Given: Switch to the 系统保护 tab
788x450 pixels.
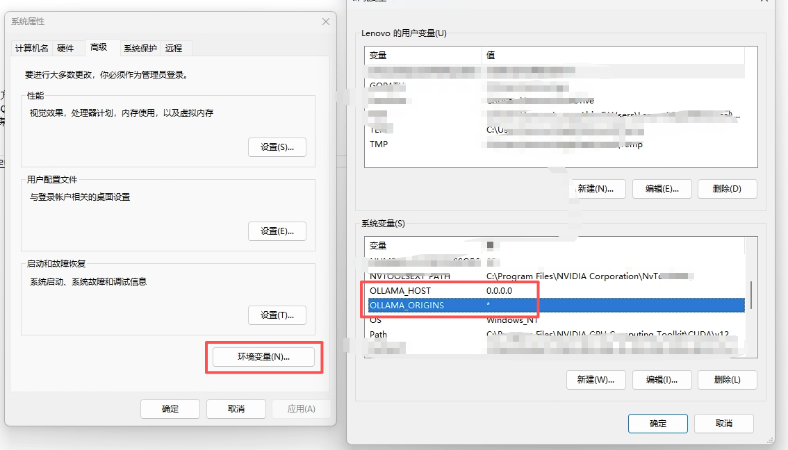Looking at the screenshot, I should [x=140, y=48].
